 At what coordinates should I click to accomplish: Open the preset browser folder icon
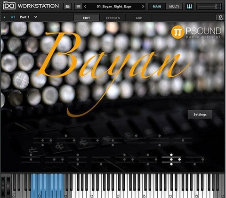(x=67, y=7)
